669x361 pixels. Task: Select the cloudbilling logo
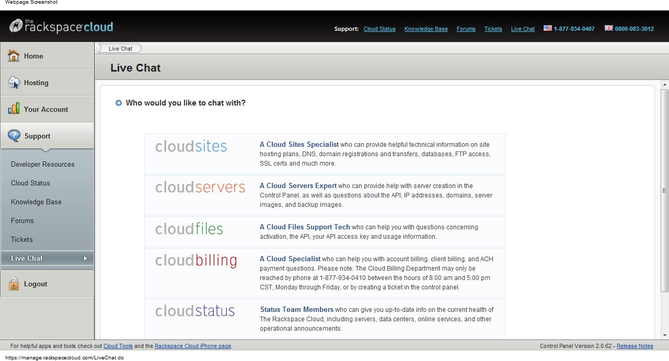pos(196,260)
